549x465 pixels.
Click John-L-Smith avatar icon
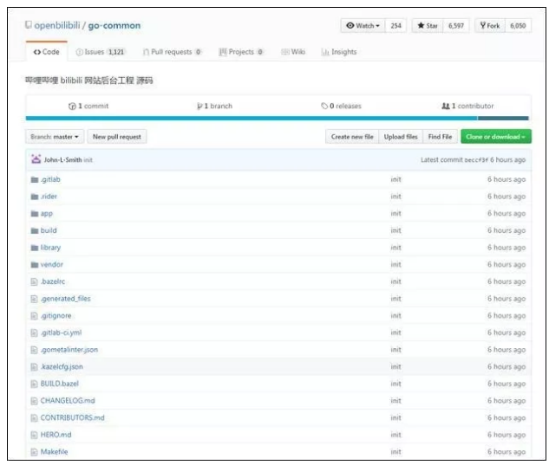pyautogui.click(x=36, y=159)
